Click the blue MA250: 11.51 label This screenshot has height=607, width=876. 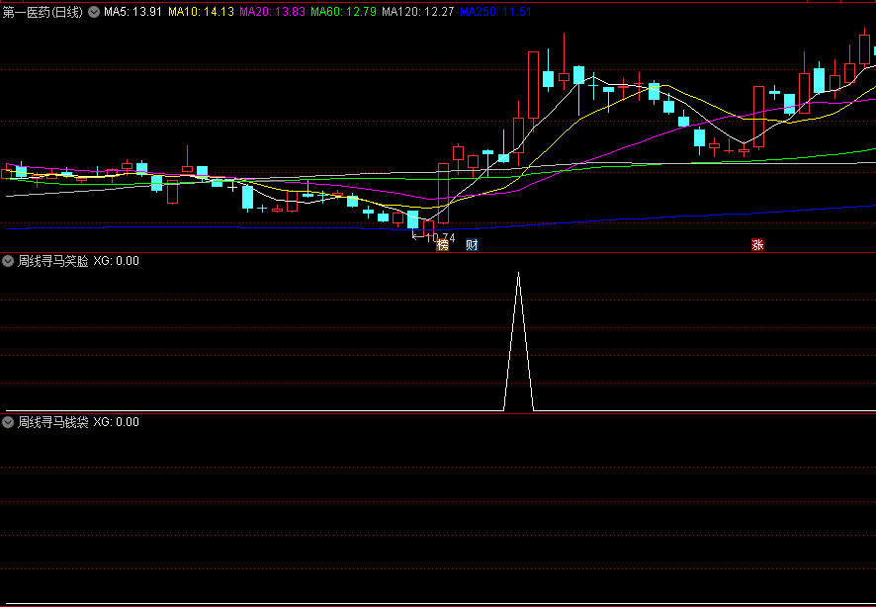495,12
